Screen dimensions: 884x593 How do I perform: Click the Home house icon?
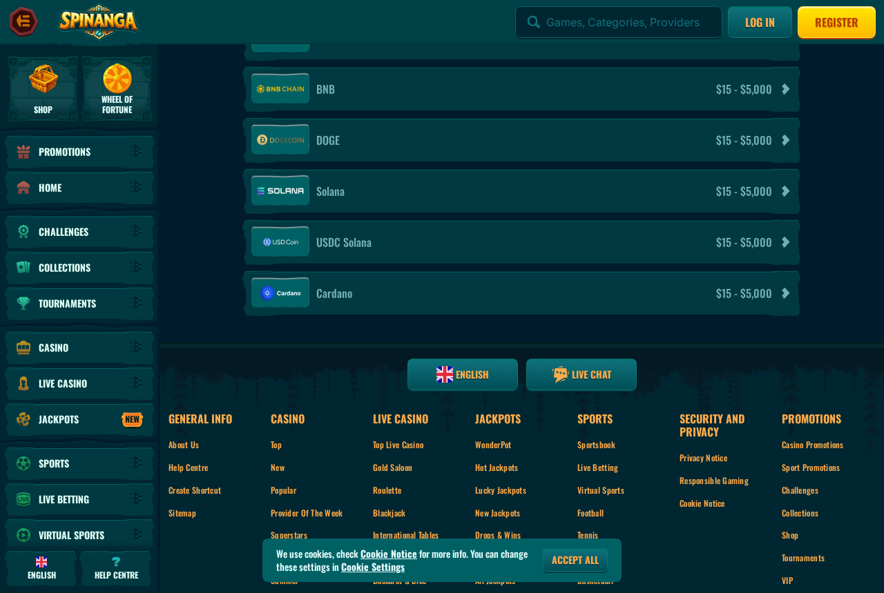tap(23, 188)
